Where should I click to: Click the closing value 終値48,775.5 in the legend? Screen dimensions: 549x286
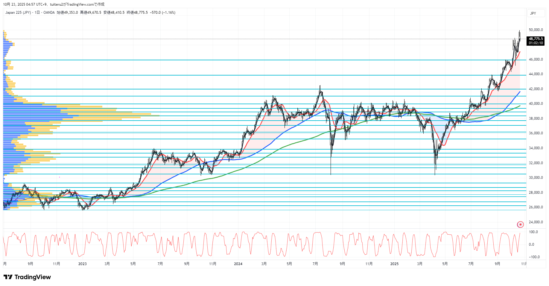click(x=137, y=13)
